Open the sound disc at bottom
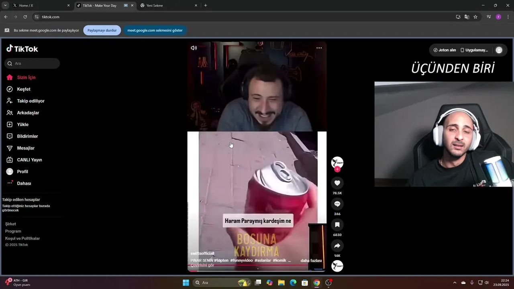The height and width of the screenshot is (289, 514). [337, 266]
